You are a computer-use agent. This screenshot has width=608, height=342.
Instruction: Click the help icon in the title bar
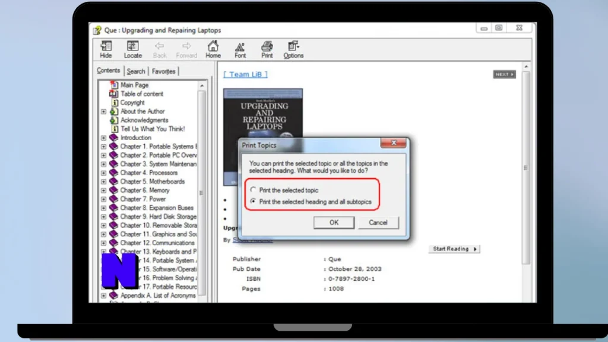click(x=97, y=30)
